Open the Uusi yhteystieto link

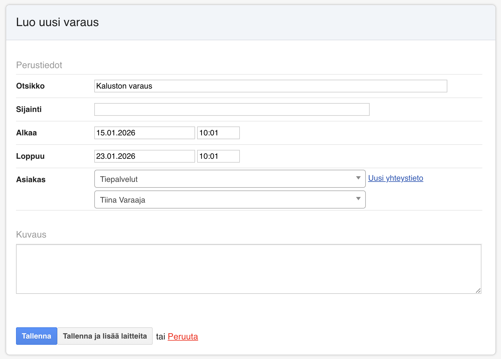tap(395, 178)
